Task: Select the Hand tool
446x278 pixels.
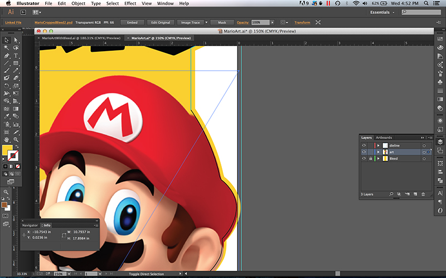Action: click(x=7, y=140)
